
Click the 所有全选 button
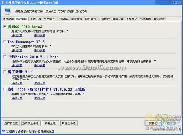(50, 123)
